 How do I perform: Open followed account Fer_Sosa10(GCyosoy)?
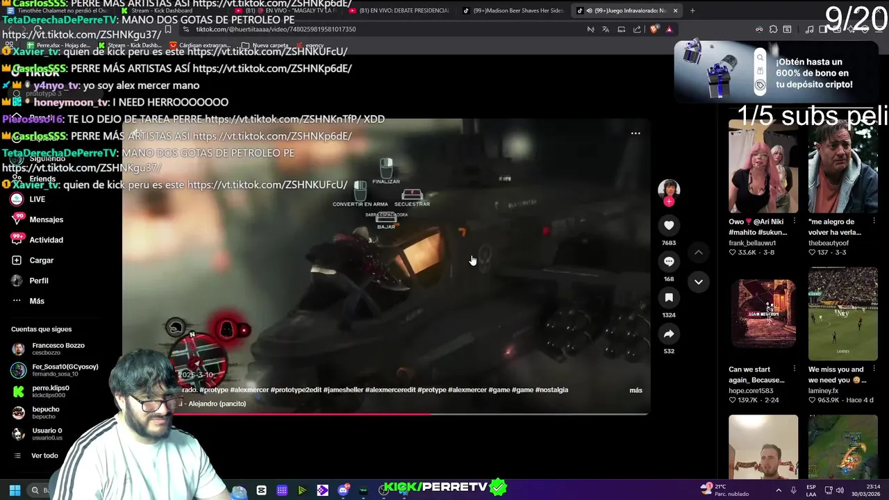tap(58, 370)
